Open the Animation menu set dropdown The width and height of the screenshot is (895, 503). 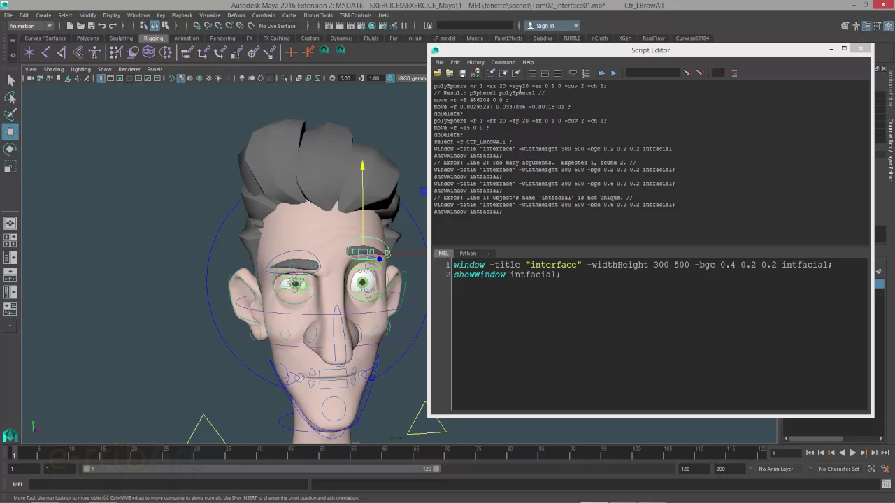(30, 26)
